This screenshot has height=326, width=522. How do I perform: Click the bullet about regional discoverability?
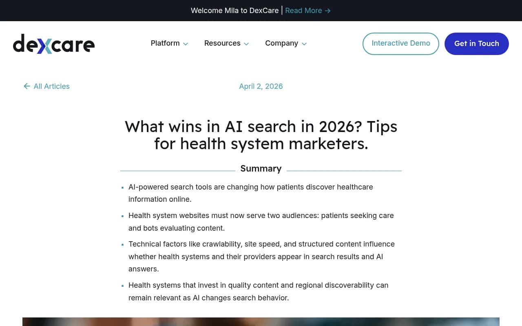[x=258, y=291]
